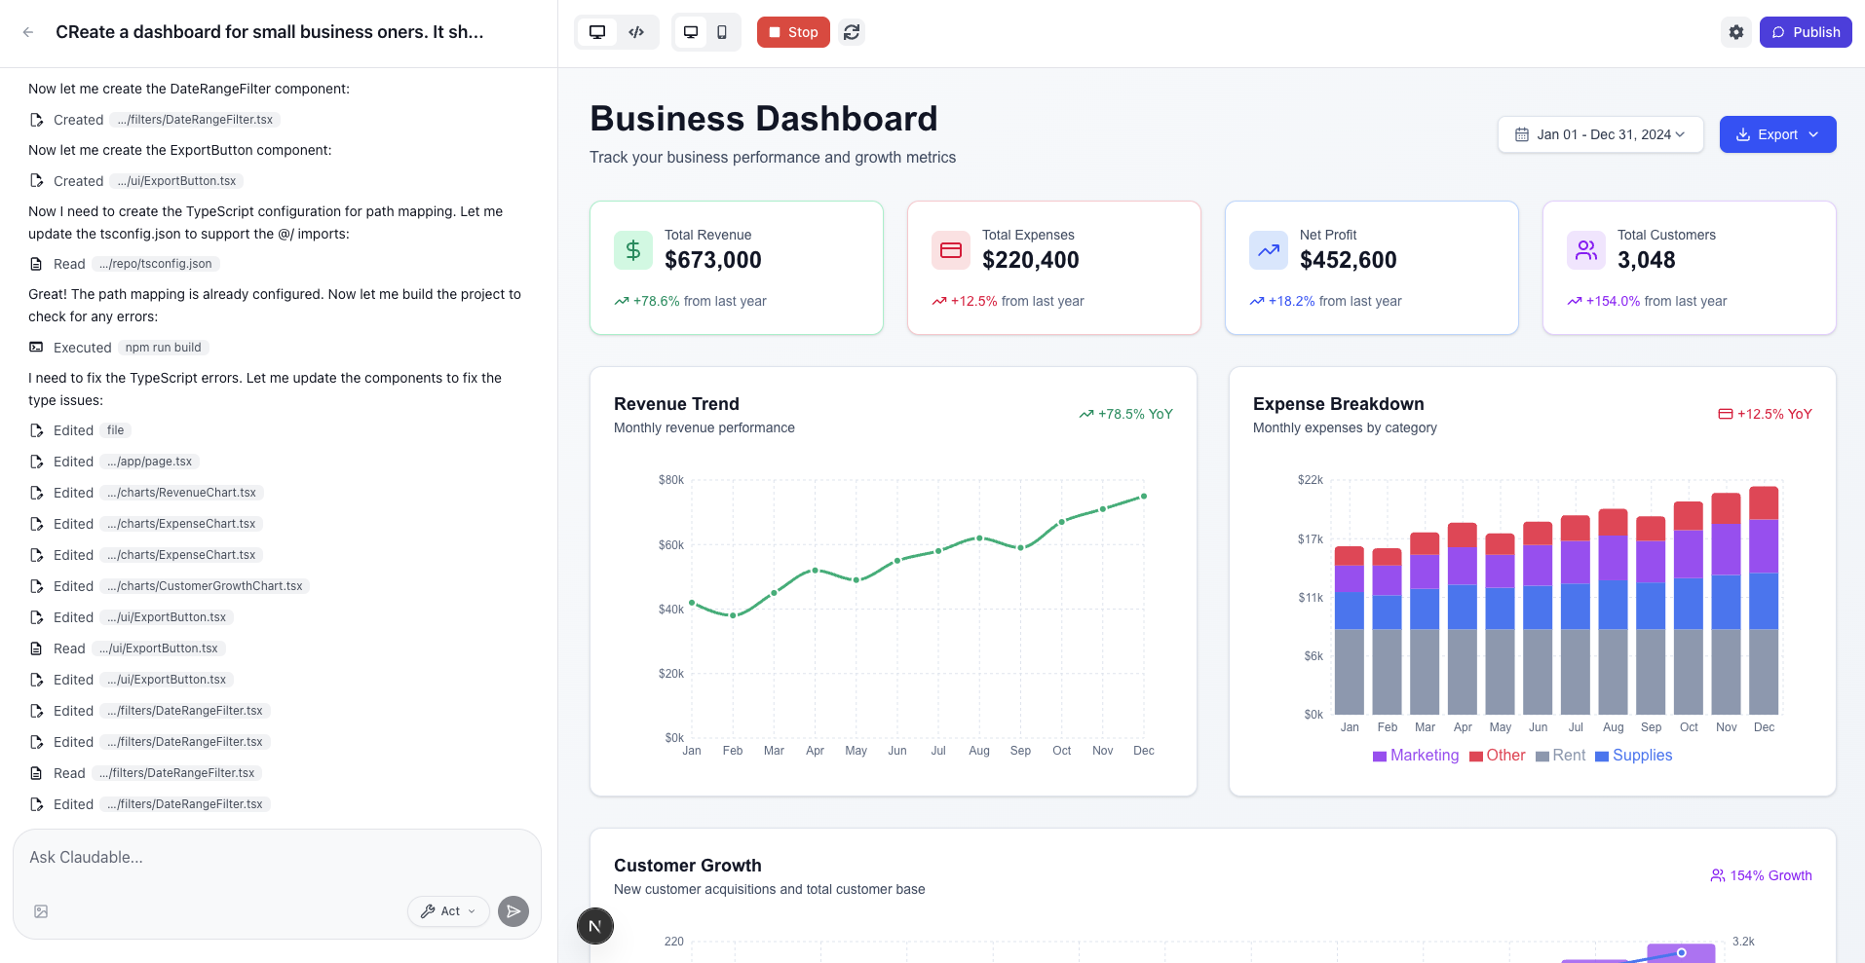Click the dollar sign Total Revenue icon
The height and width of the screenshot is (963, 1865).
point(633,250)
